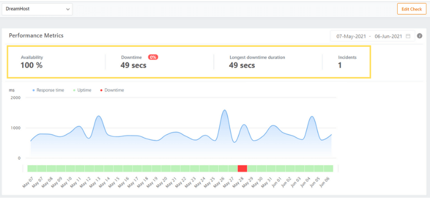Click the green uptime block for Jun 06
The image size is (430, 199).
(x=328, y=168)
